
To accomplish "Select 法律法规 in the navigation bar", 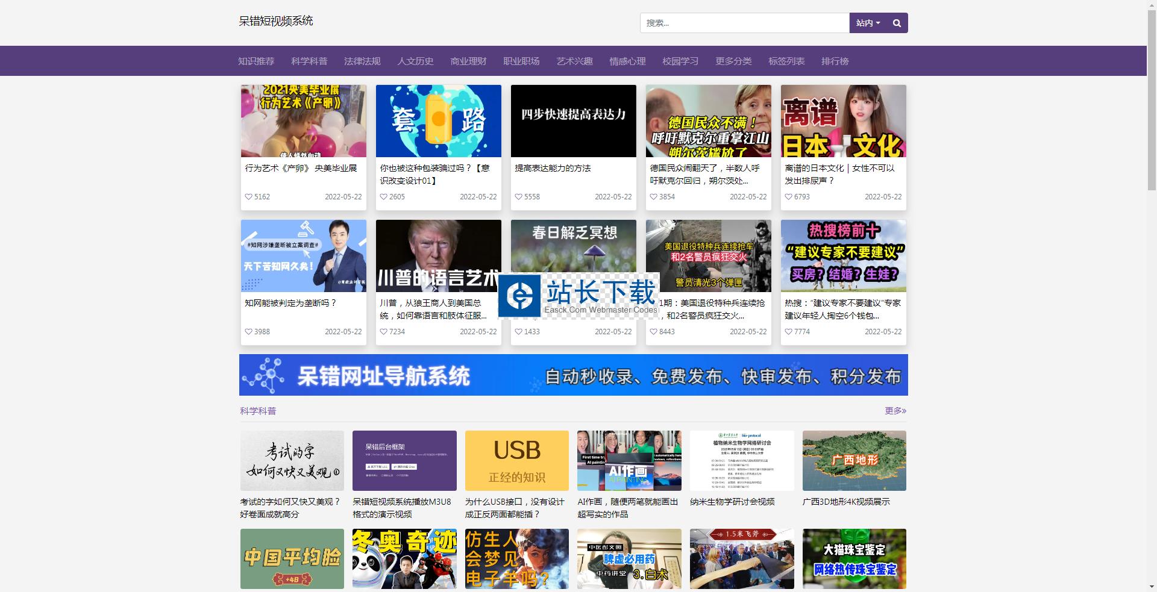I will pos(362,61).
